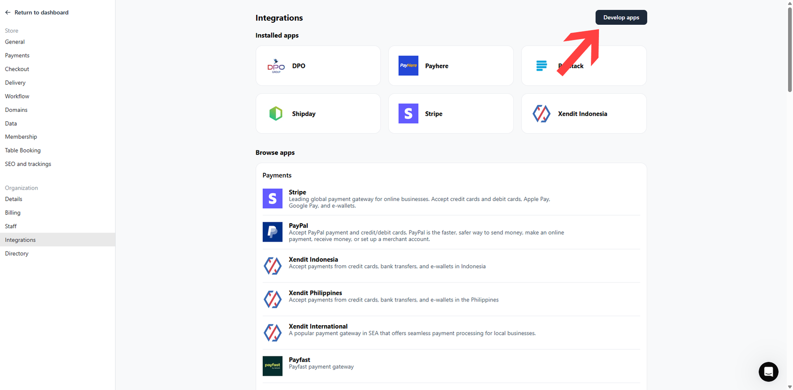
Task: Click Stripe title in Browse apps
Action: point(297,192)
